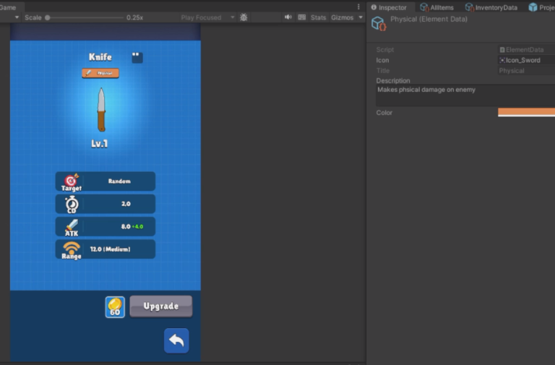The height and width of the screenshot is (365, 555).
Task: Click the Target bullseye icon
Action: [x=71, y=181]
